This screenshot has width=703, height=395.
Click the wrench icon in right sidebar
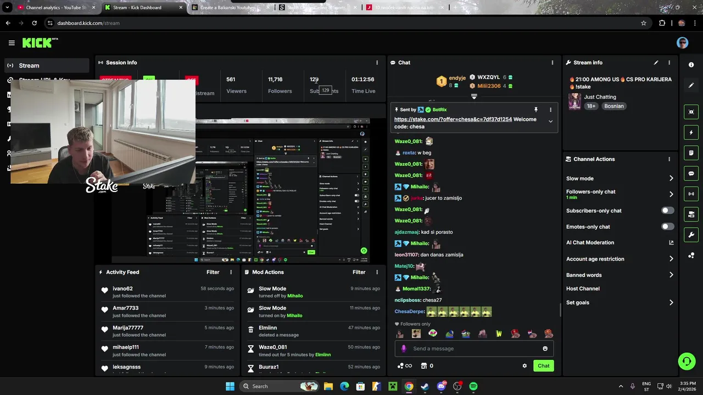point(691,235)
